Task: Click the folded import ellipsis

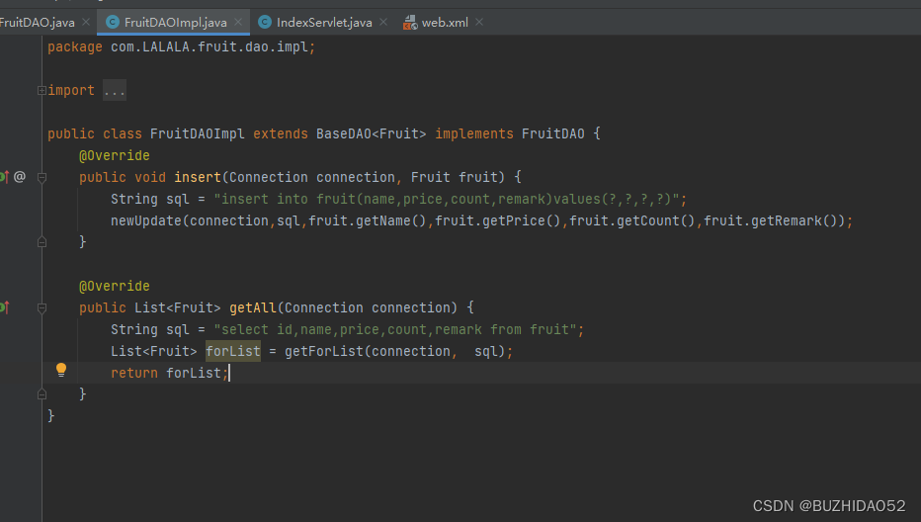Action: (x=115, y=91)
